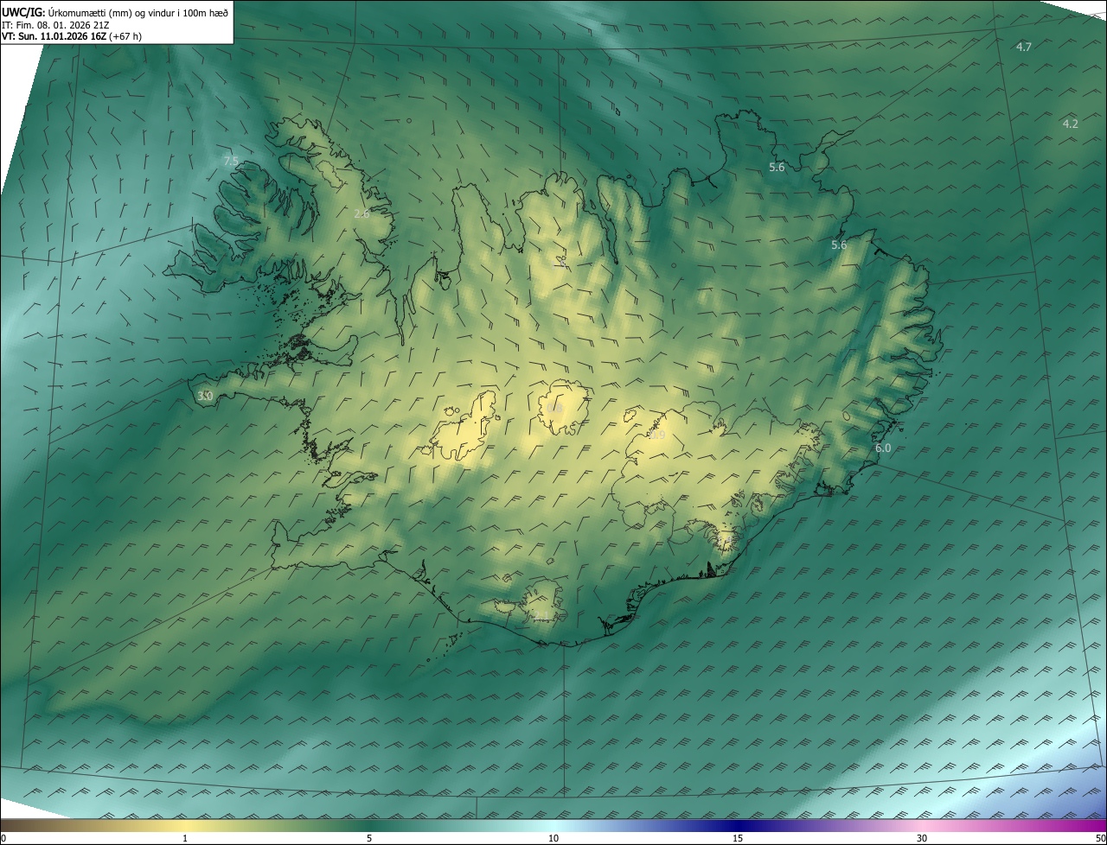The height and width of the screenshot is (845, 1107).
Task: Click the 'UWC/IG: Úrkomumætti (mm)' title line
Action: coord(115,12)
